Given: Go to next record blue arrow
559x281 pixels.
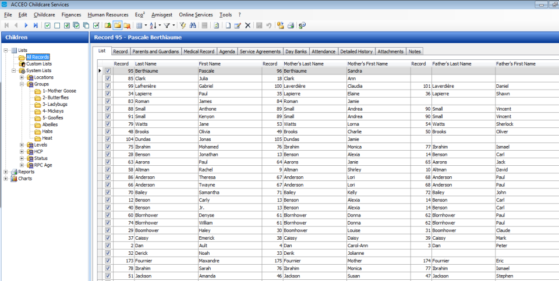Looking at the screenshot, I should pyautogui.click(x=26, y=25).
